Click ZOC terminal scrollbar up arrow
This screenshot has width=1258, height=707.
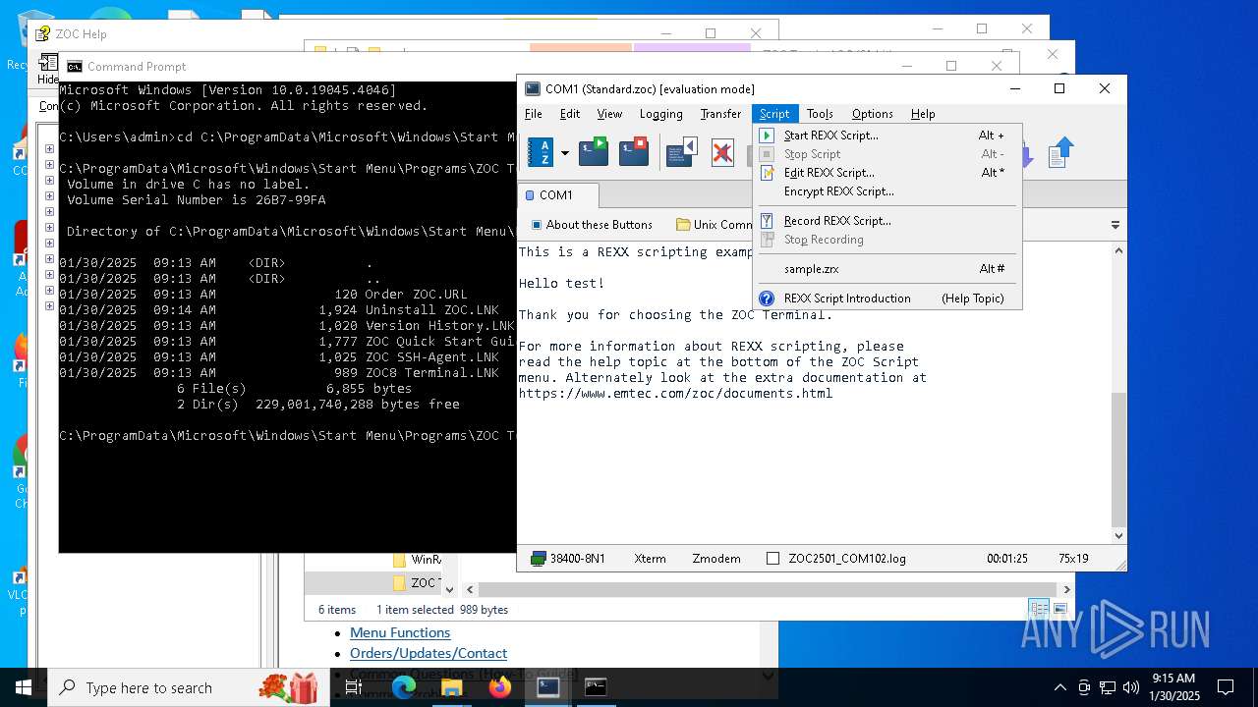[1118, 251]
